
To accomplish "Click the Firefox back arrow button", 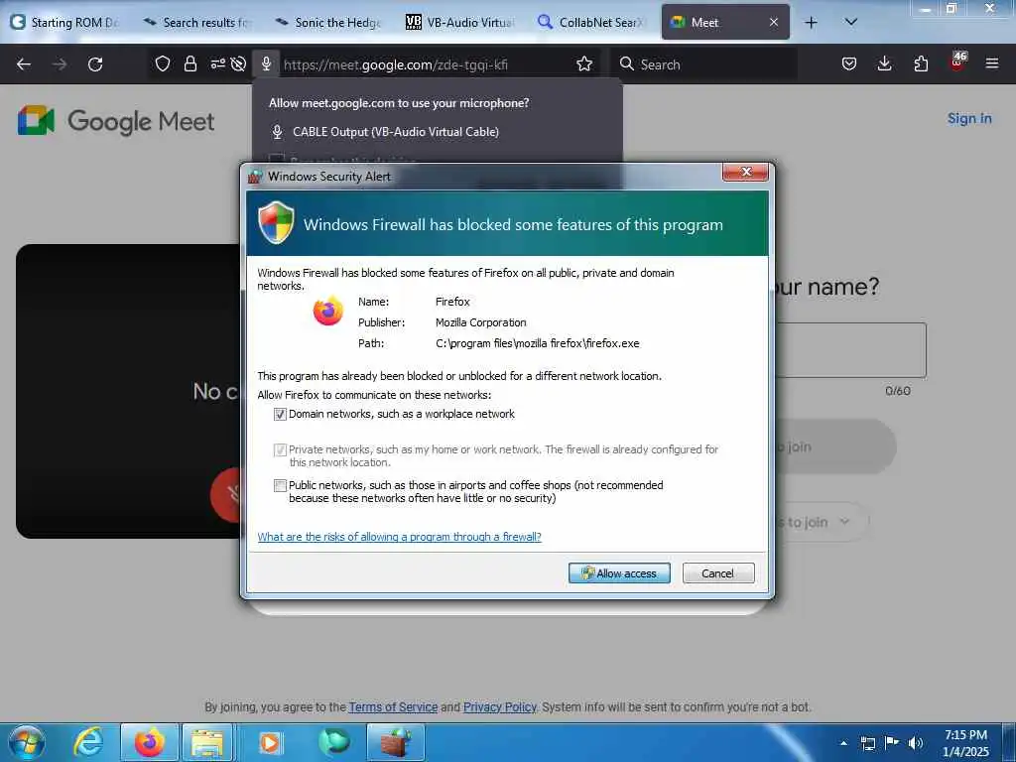I will 24,64.
